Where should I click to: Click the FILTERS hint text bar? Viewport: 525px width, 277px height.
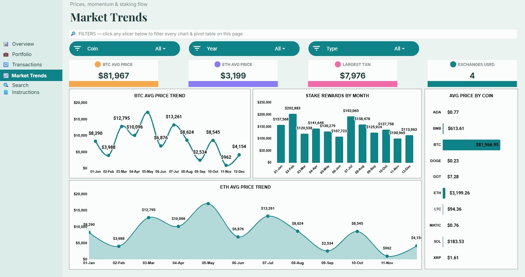pos(293,34)
